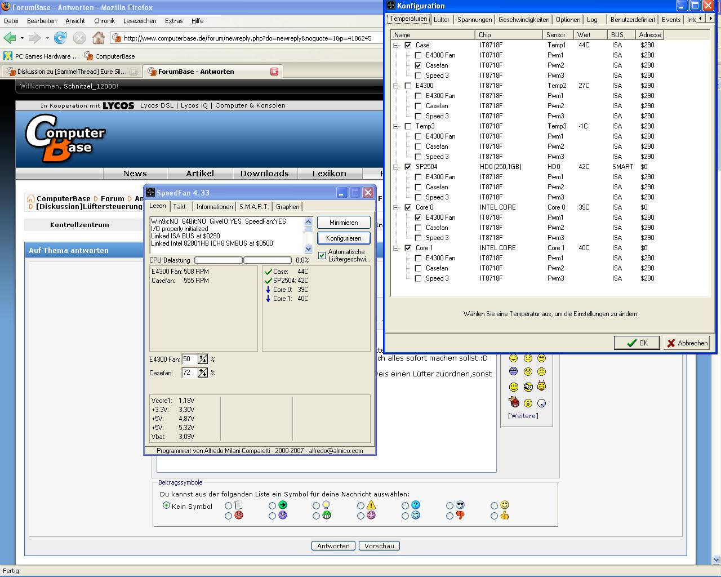
Task: Click the Firefox forward arrow button
Action: point(34,38)
